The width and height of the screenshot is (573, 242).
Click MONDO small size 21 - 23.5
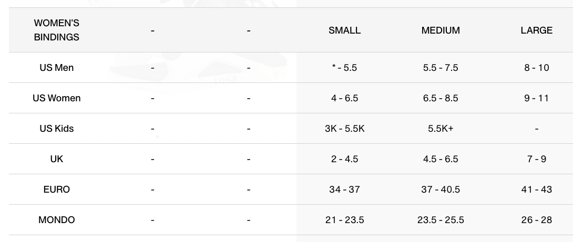[x=344, y=220]
